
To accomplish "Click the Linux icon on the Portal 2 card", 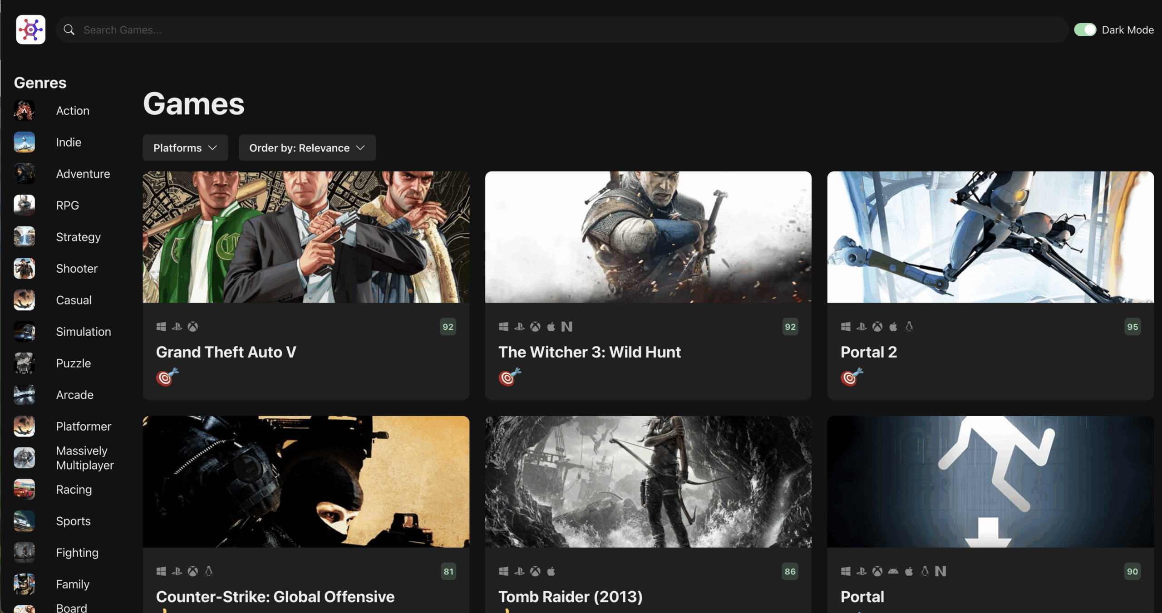I will point(909,327).
